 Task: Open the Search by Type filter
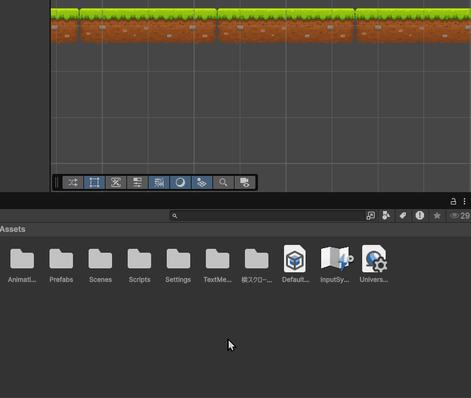tap(386, 216)
